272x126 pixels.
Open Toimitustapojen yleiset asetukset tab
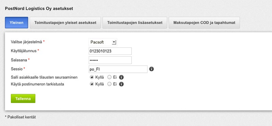[x=65, y=23]
